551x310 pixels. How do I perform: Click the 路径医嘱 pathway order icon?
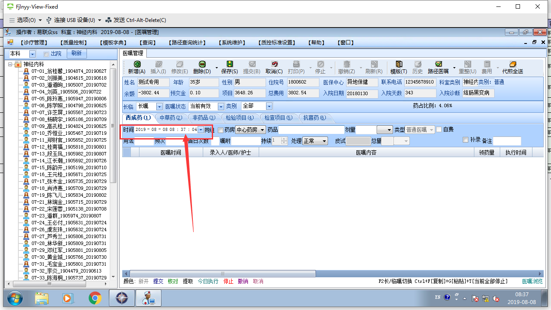tap(438, 64)
